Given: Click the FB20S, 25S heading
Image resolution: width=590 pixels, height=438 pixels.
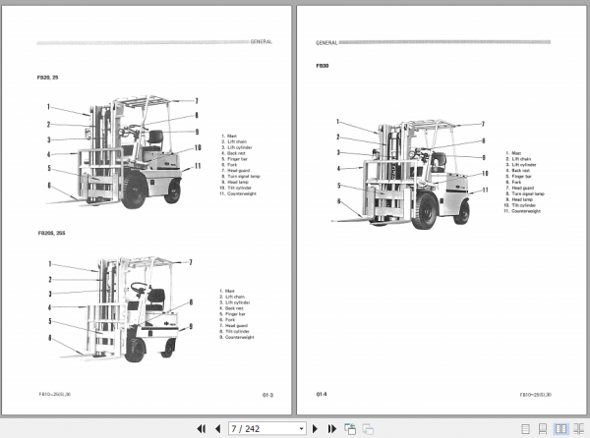Looking at the screenshot, I should (x=51, y=233).
